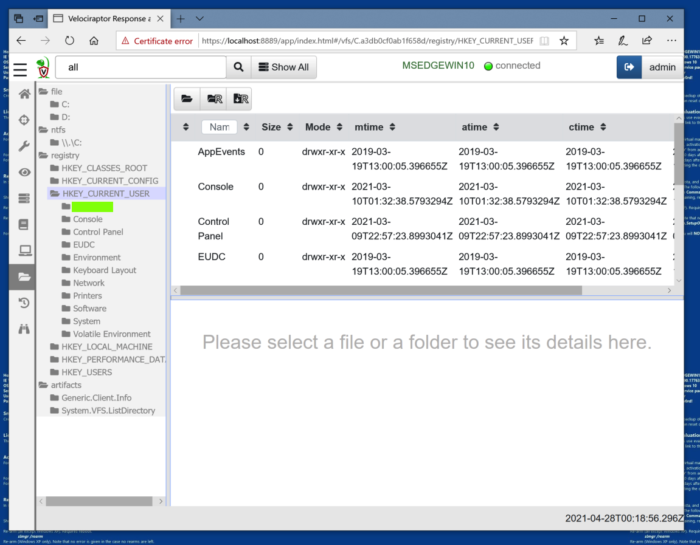Open the collected history sidebar icon
700x545 pixels.
point(24,303)
